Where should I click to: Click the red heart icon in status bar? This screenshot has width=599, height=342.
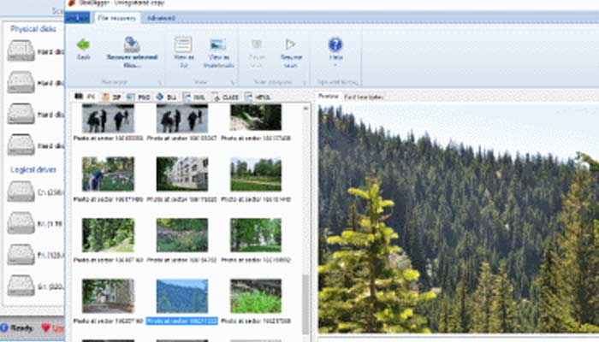pos(46,327)
